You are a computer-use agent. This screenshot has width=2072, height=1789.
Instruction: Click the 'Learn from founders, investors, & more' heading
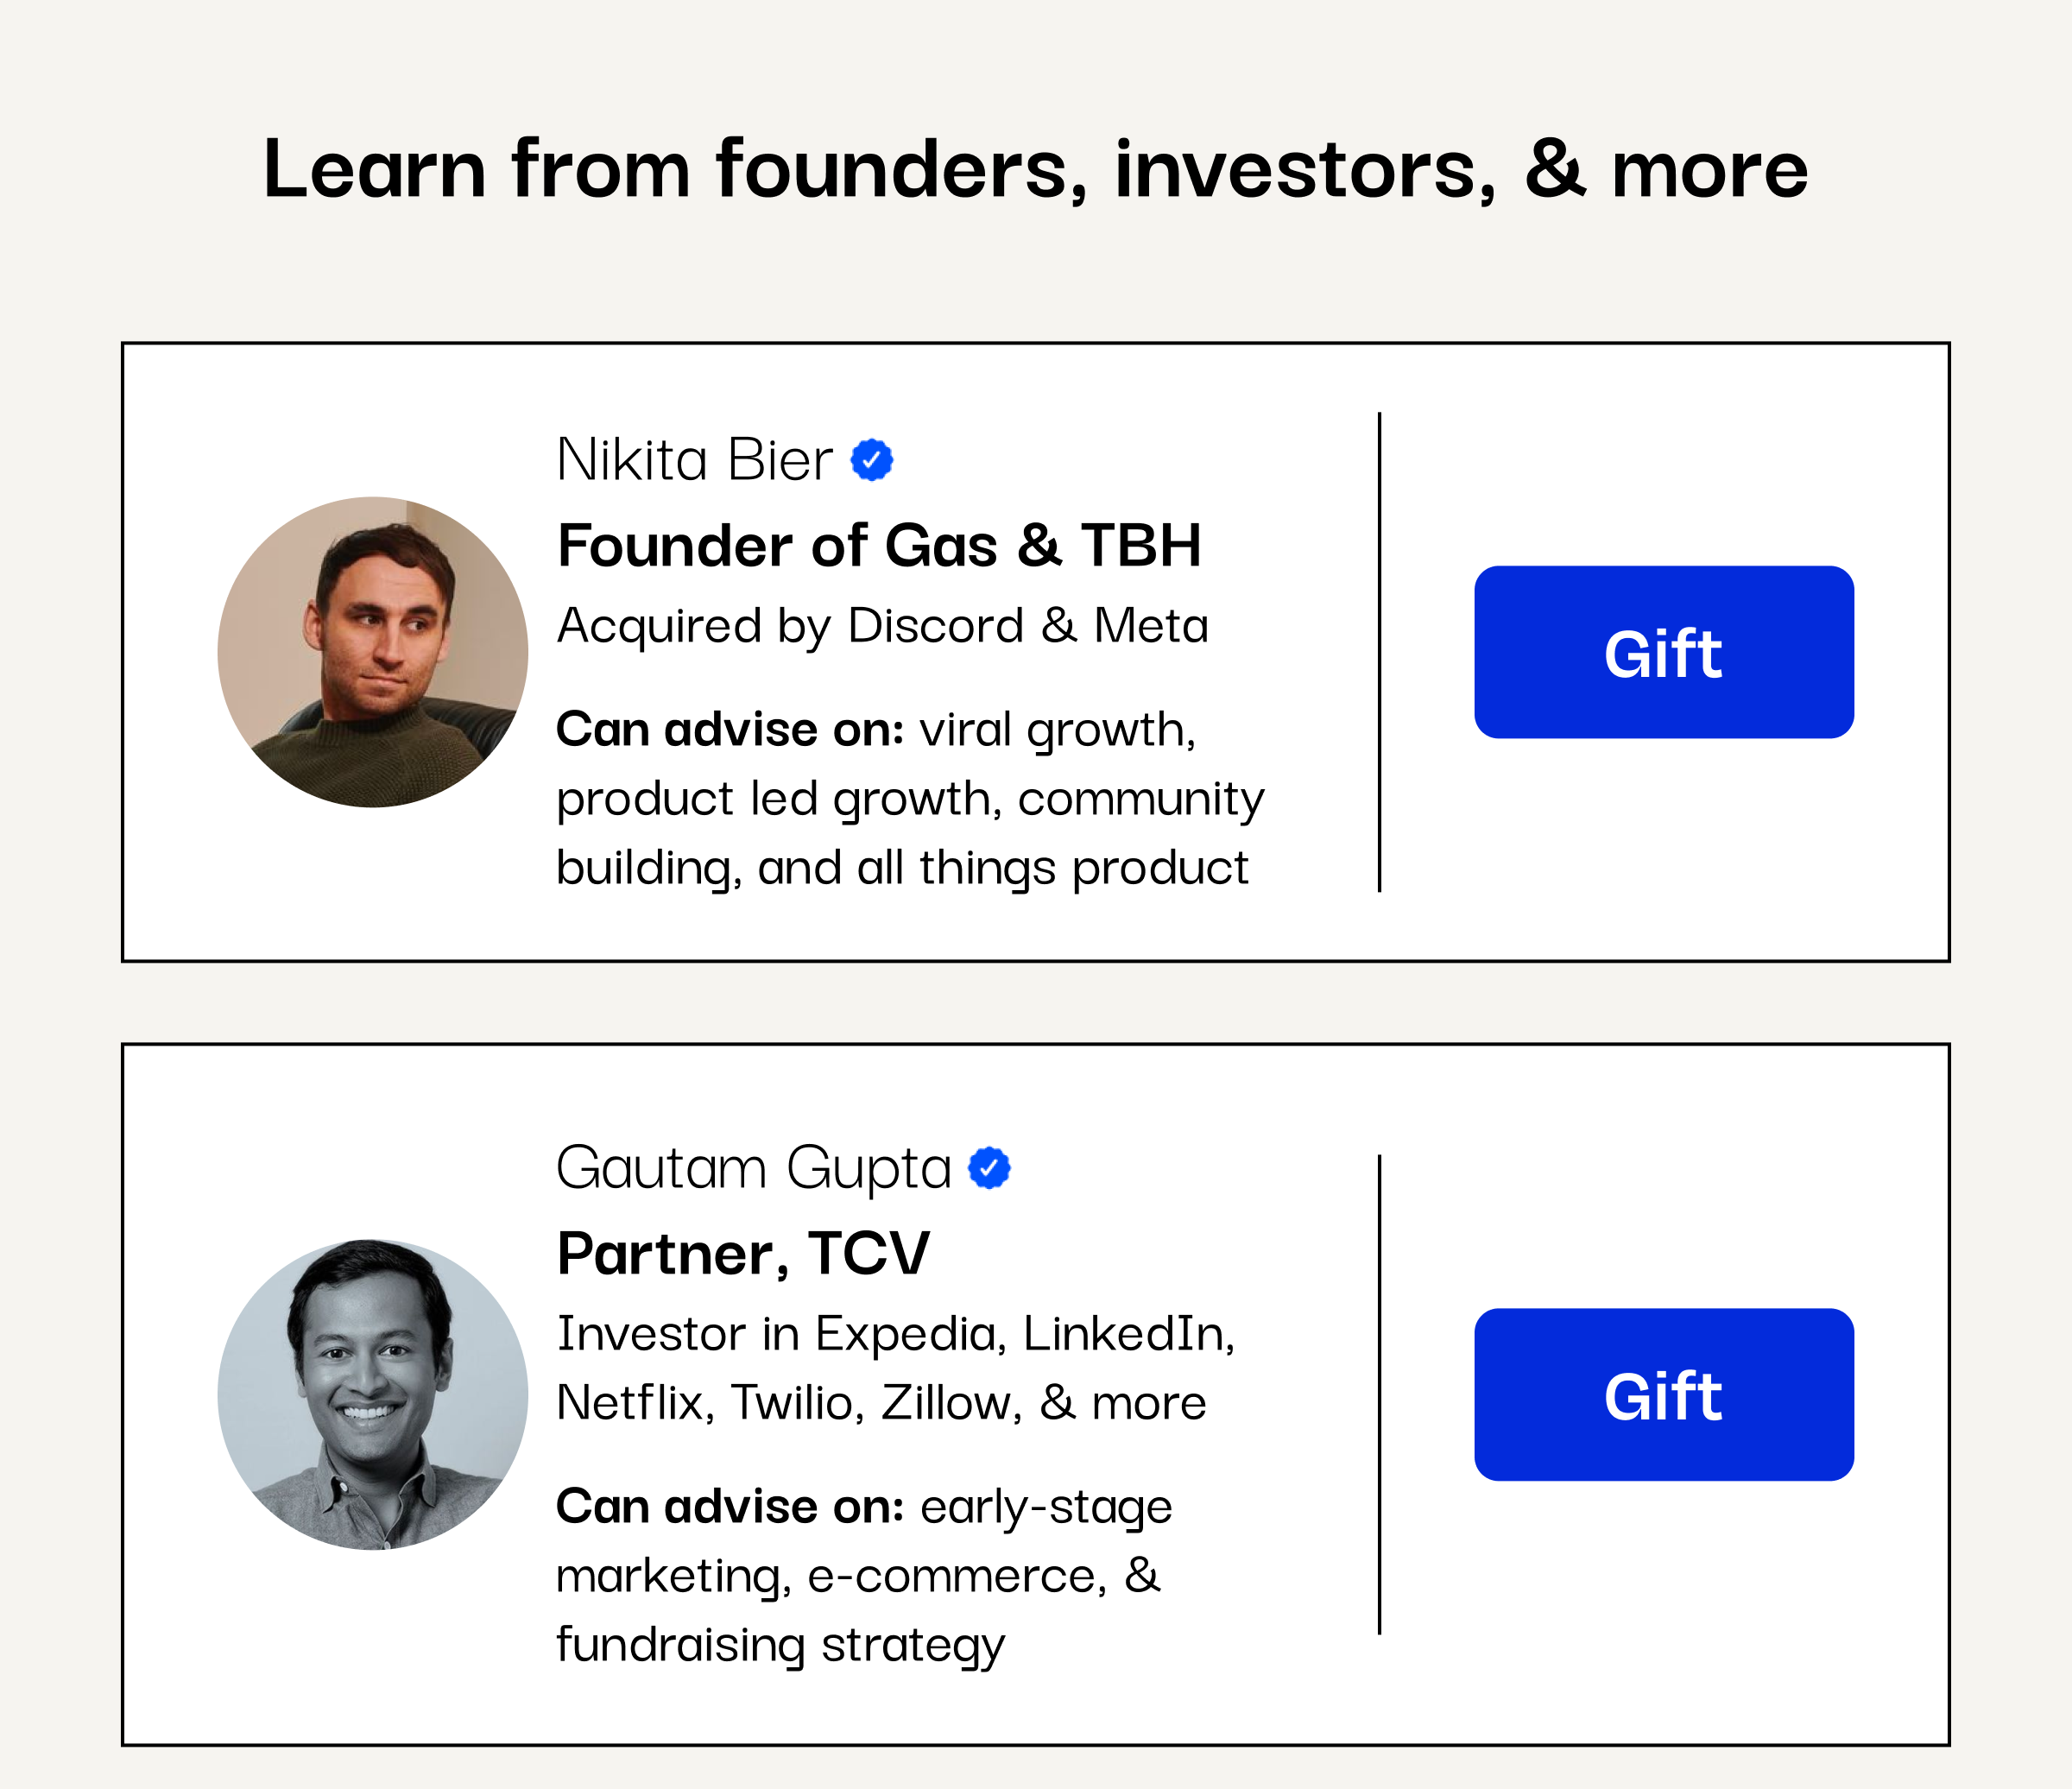pyautogui.click(x=1035, y=170)
